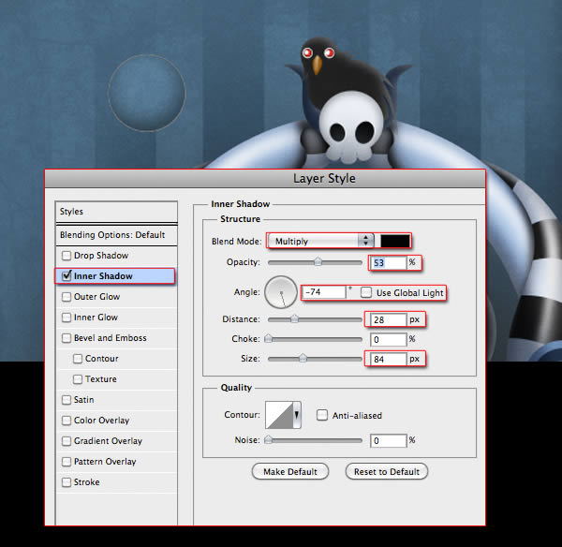Image resolution: width=562 pixels, height=547 pixels.
Task: Open the black shadow color swatch
Action: (x=395, y=241)
